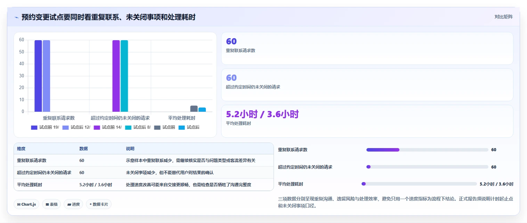The height and width of the screenshot is (223, 527).
Task: Click the 重复联系请求数 card caption
Action: coord(241,51)
